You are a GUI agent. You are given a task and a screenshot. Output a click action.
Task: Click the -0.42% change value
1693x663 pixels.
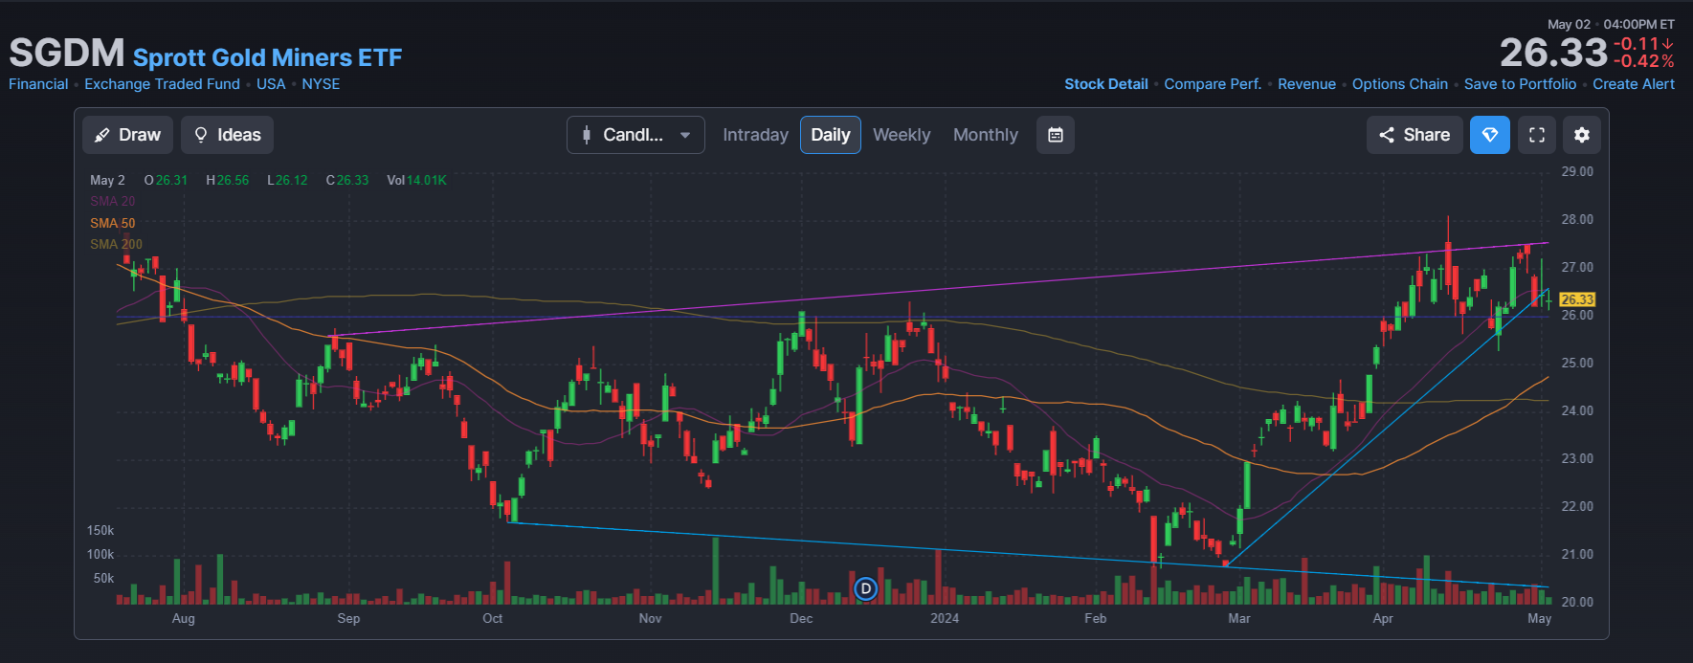click(x=1643, y=61)
